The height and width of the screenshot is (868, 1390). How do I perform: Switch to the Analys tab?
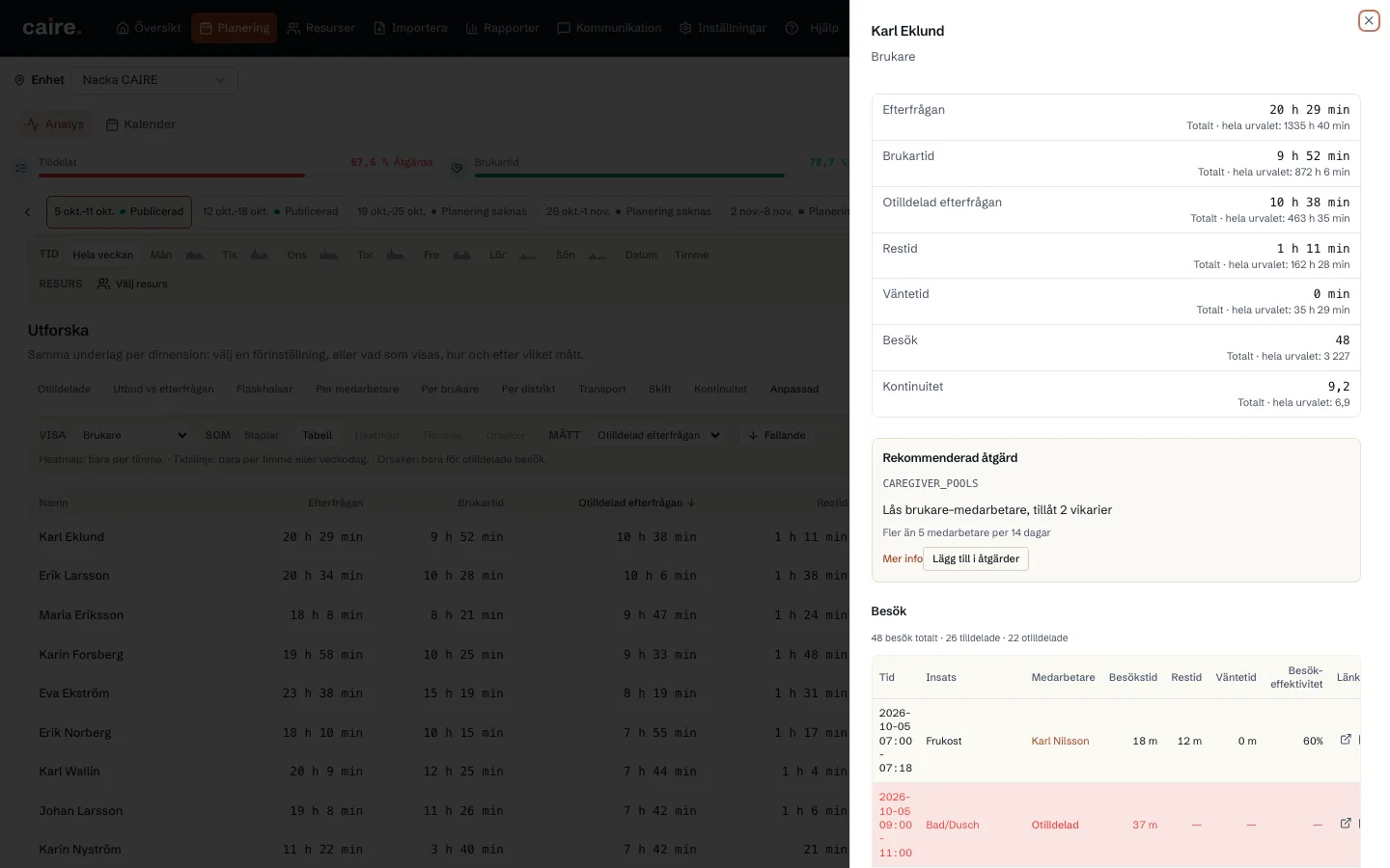(56, 124)
